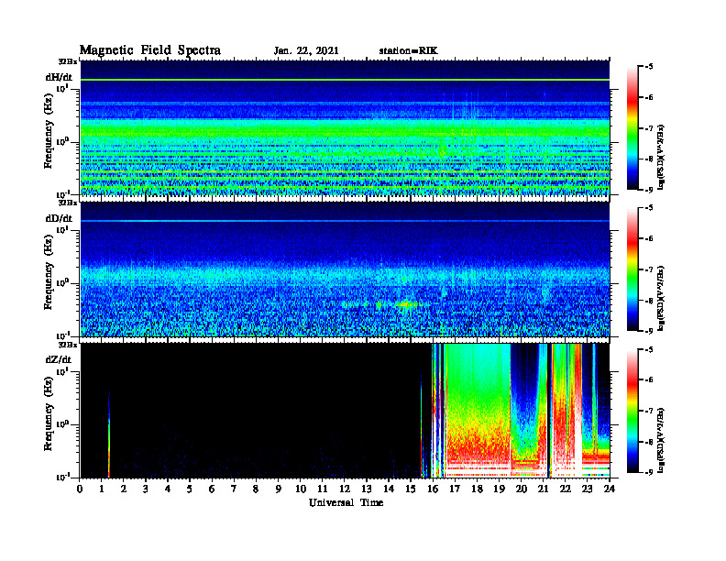Click the "dD/dt" panel label

click(59, 218)
